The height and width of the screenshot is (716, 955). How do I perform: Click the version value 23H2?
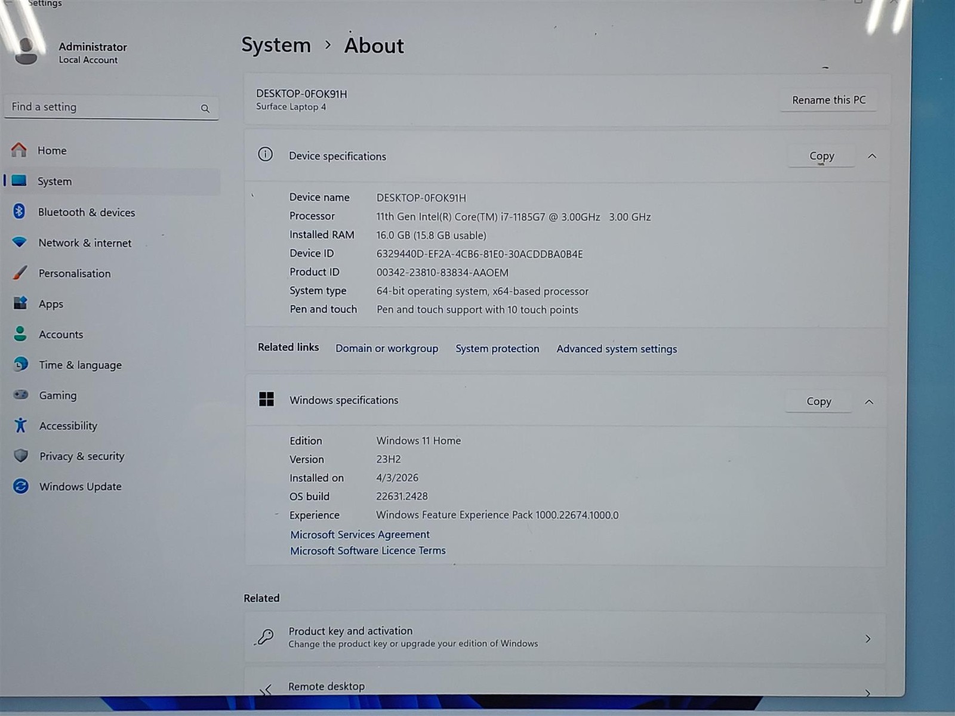(x=389, y=459)
